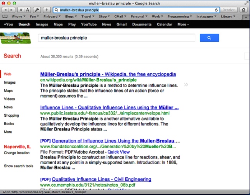This screenshot has width=250, height=195.
Task: Increase text size with the large A button
Action: click(28, 10)
